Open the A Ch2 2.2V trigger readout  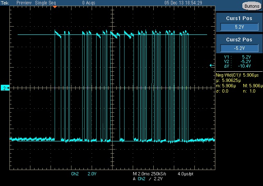tap(148, 179)
